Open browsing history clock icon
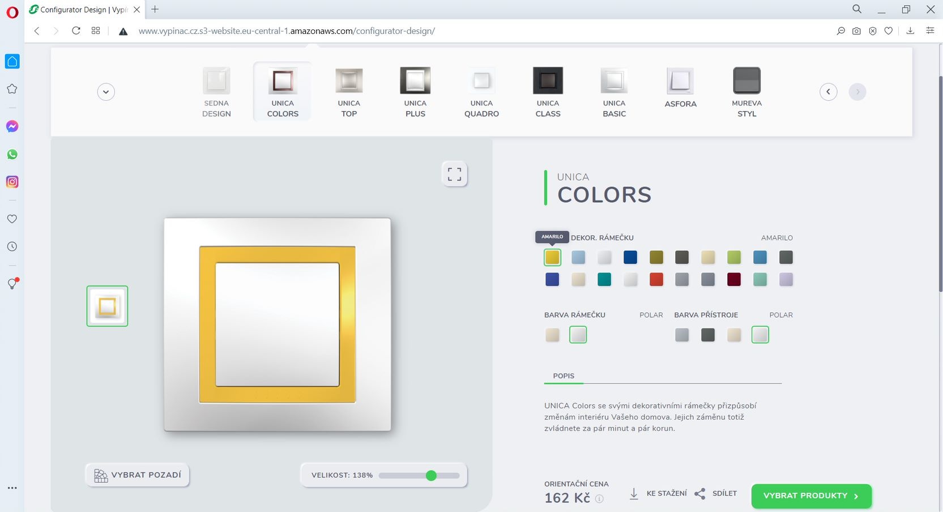The image size is (943, 512). 12,246
